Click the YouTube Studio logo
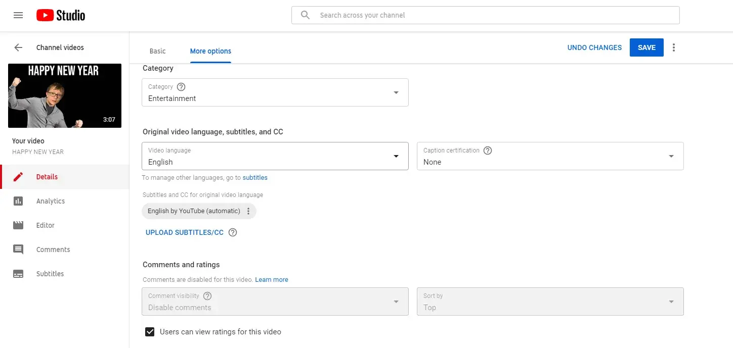Screen dimensions: 733x348 coord(61,15)
